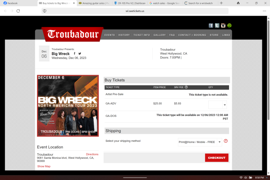Click the shipping method help icon

click(226, 141)
